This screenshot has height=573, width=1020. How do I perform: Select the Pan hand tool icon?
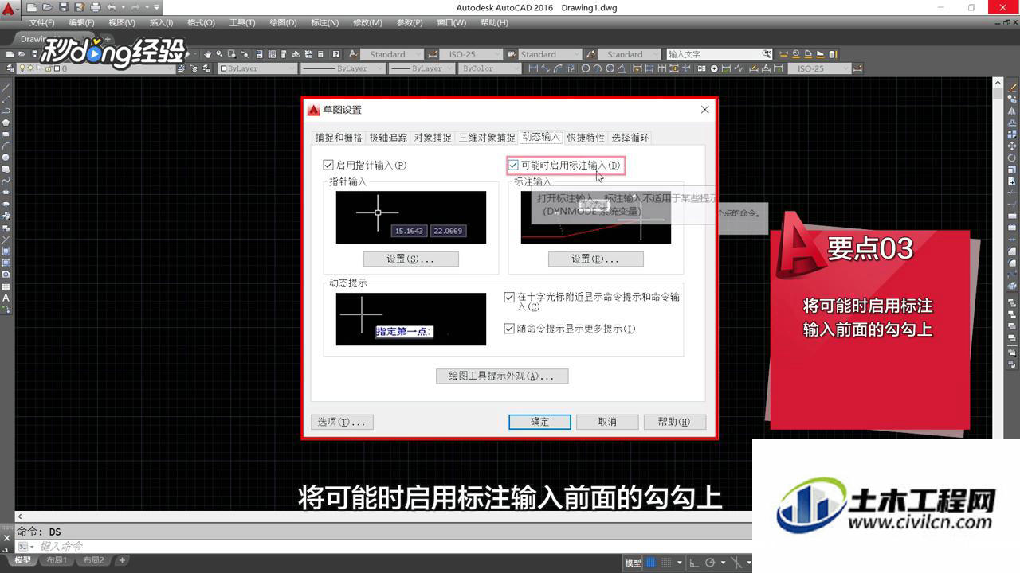207,54
